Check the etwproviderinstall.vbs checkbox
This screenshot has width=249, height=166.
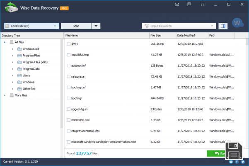(69, 131)
